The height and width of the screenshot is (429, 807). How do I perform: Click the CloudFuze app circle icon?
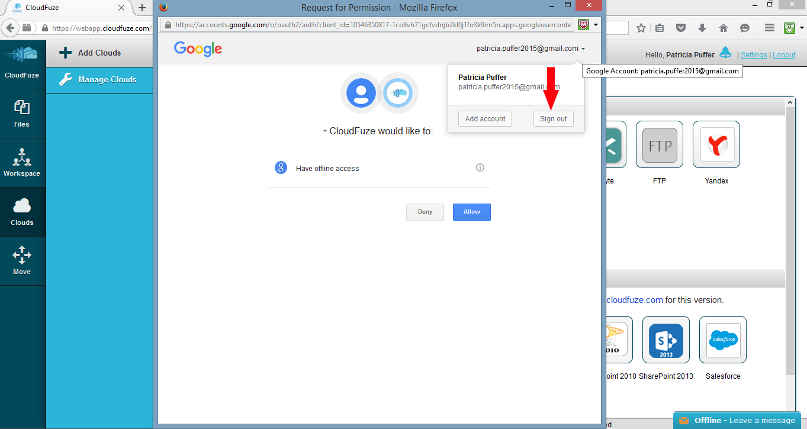coord(398,93)
